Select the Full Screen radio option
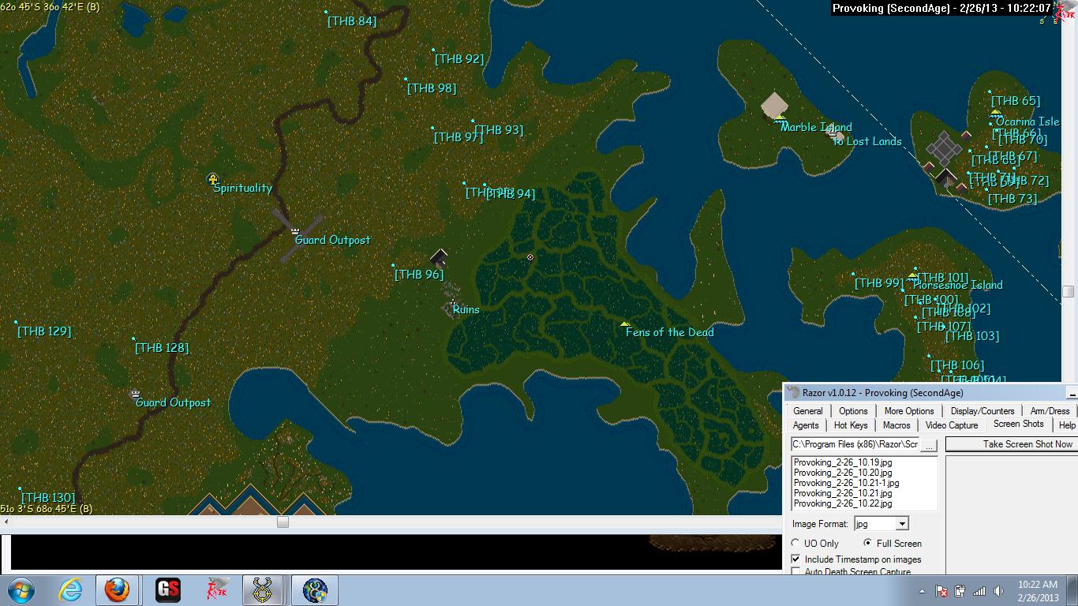Viewport: 1078px width, 606px height. tap(868, 543)
